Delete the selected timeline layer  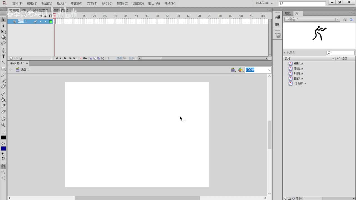coord(21,58)
